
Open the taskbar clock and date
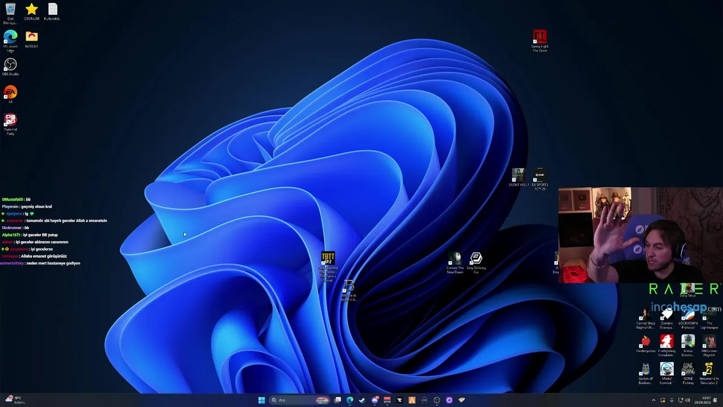[x=703, y=400]
